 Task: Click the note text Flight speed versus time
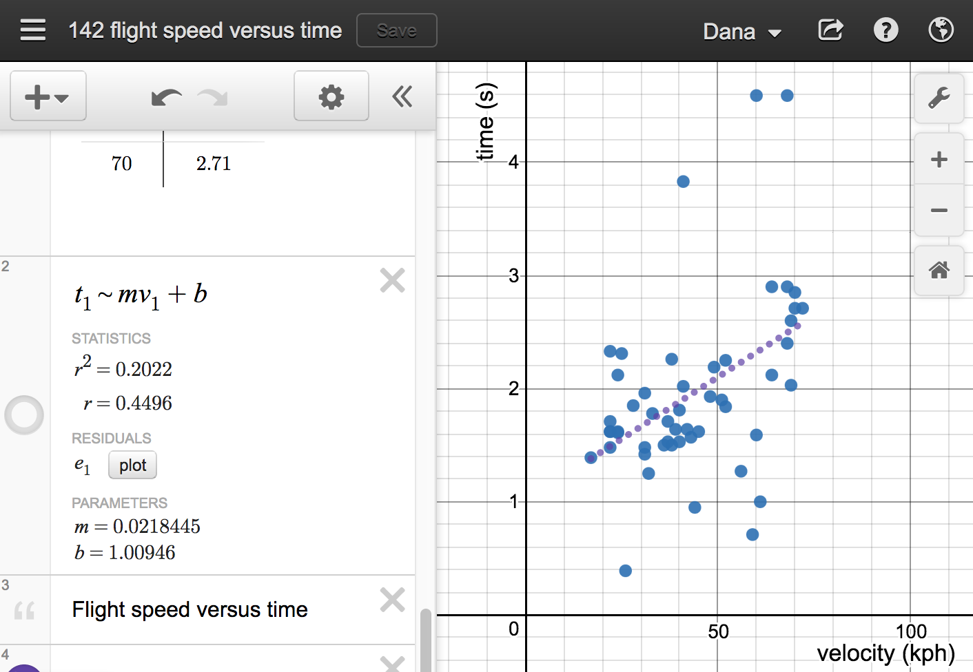coord(190,609)
